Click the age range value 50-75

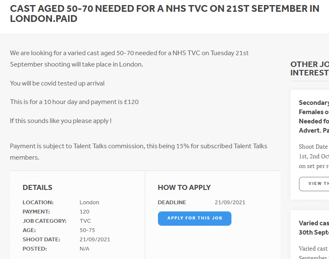click(x=87, y=230)
